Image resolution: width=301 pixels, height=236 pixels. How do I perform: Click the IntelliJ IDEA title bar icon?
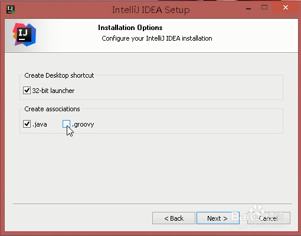coord(11,9)
